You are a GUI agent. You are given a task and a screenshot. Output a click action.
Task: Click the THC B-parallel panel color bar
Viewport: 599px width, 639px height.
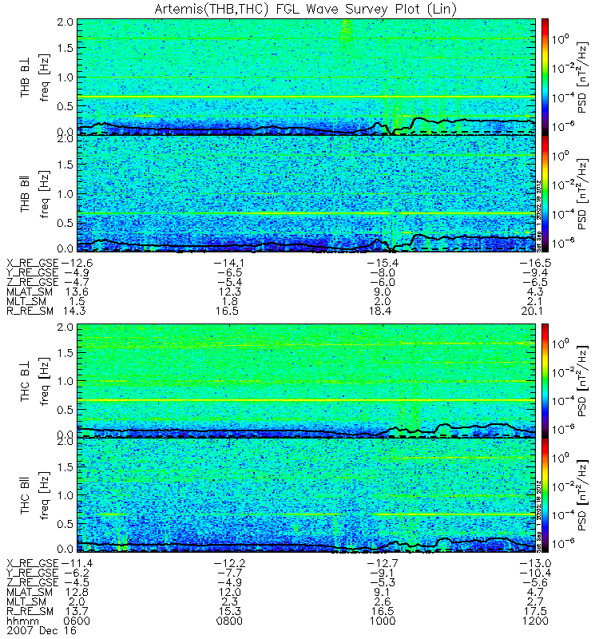click(545, 495)
